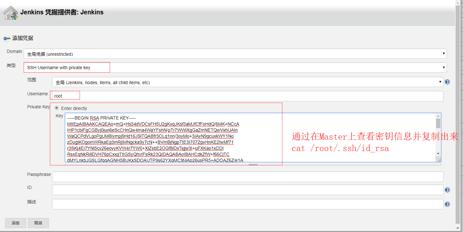Click the 取消 button
The height and width of the screenshot is (232, 463).
click(38, 223)
